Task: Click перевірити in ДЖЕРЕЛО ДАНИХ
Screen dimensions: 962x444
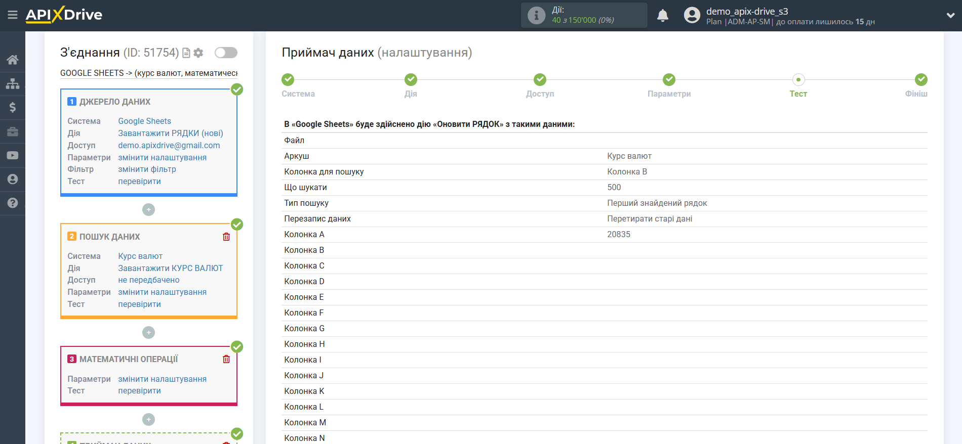Action: [x=139, y=181]
